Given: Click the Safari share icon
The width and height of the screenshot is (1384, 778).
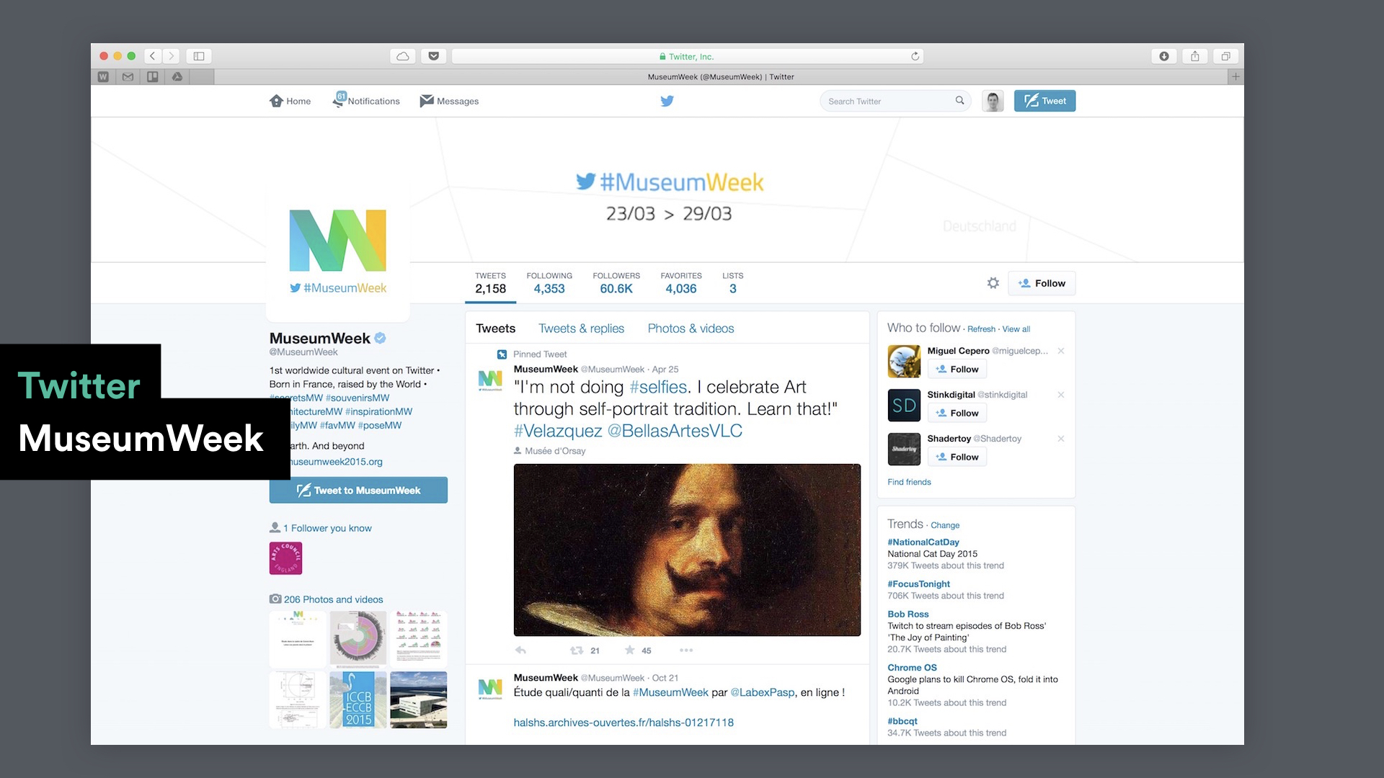Looking at the screenshot, I should coord(1195,56).
